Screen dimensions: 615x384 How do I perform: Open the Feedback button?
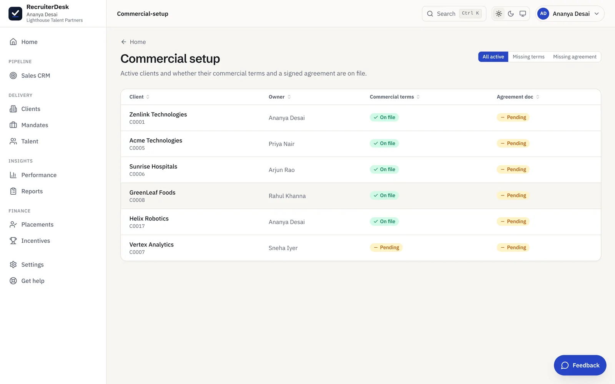pyautogui.click(x=580, y=365)
